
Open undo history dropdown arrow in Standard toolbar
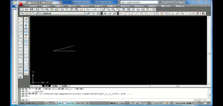91,10
